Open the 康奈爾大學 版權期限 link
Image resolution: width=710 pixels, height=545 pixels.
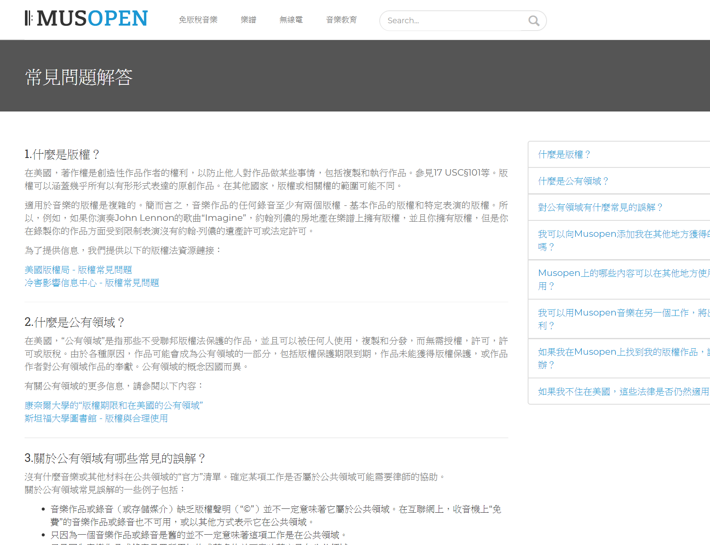[x=114, y=406]
